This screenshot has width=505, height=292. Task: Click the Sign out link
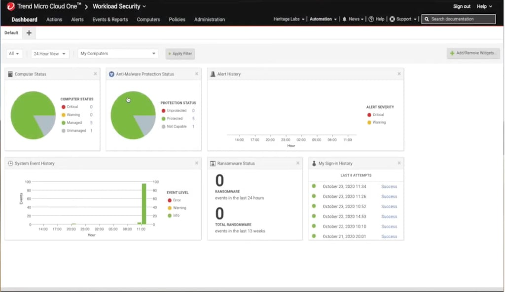pos(462,6)
